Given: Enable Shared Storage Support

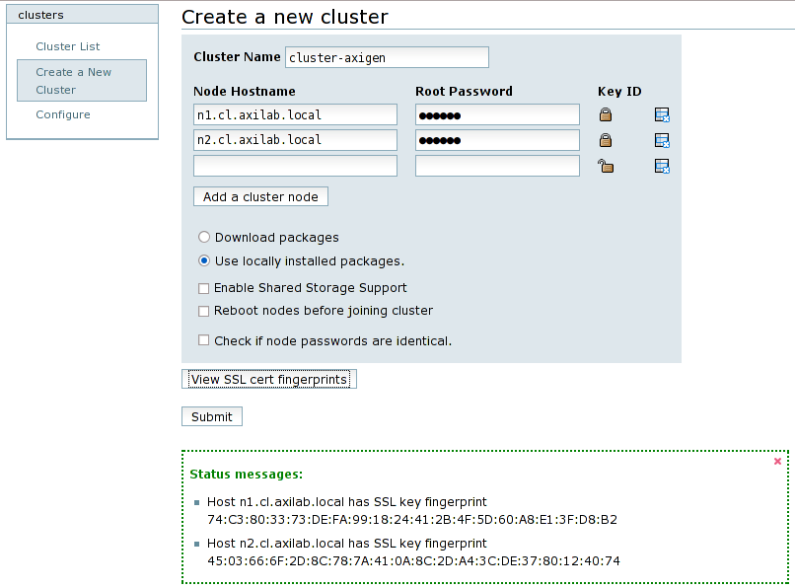Looking at the screenshot, I should (x=204, y=288).
